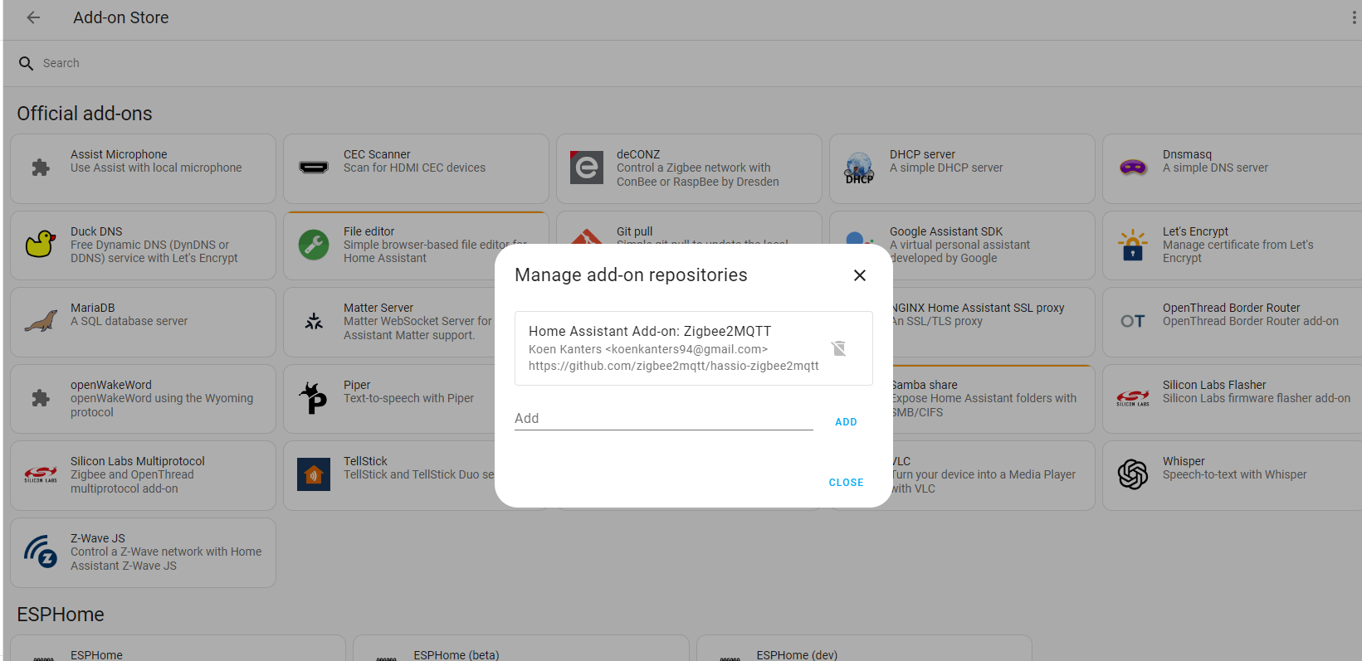Viewport: 1362px width, 661px height.
Task: Click the OpenThread Border Router OT icon
Action: pyautogui.click(x=1133, y=322)
